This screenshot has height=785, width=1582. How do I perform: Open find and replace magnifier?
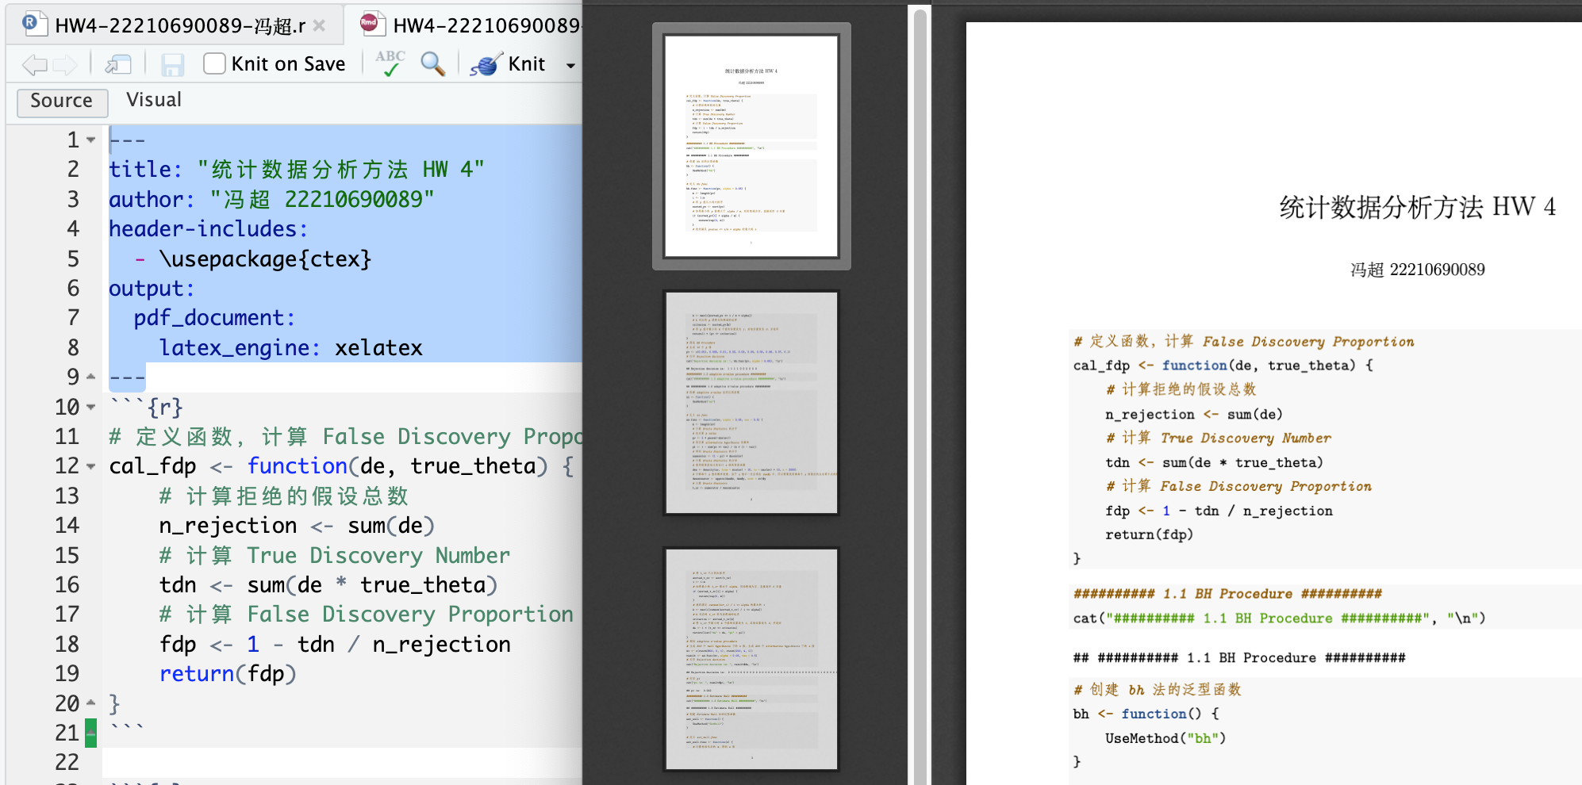pos(432,63)
